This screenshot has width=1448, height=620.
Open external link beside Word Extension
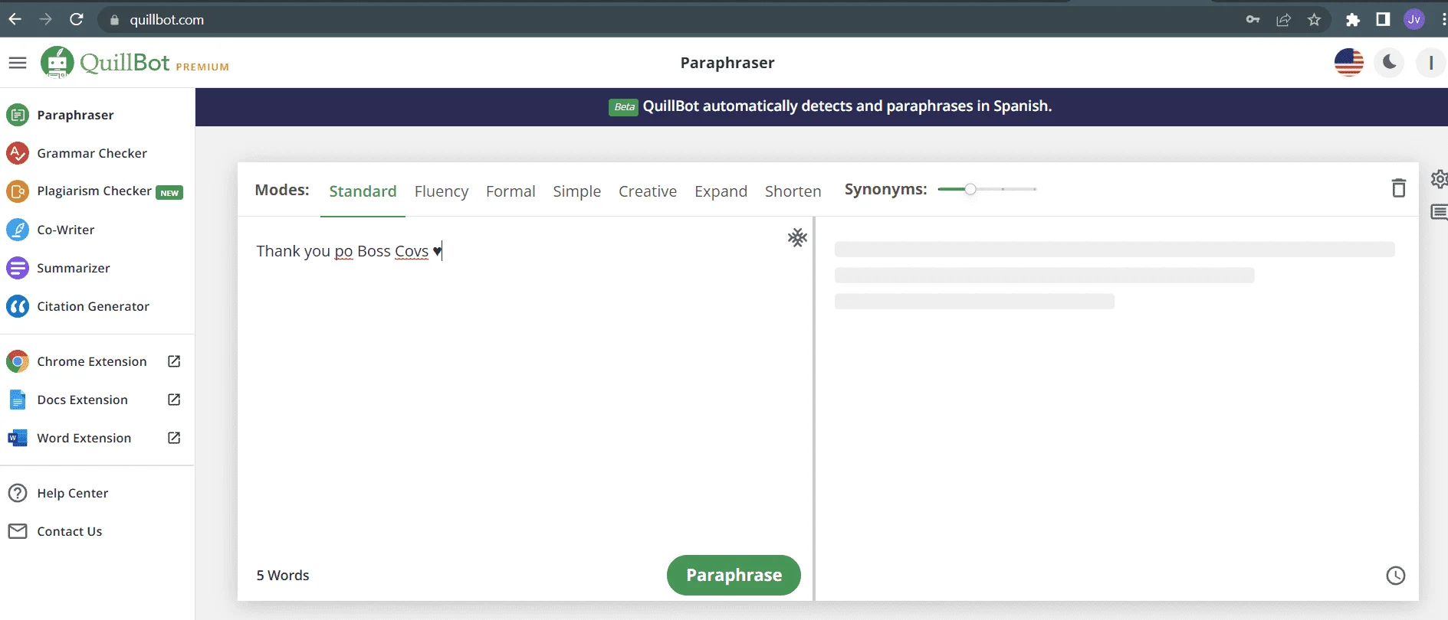tap(174, 438)
